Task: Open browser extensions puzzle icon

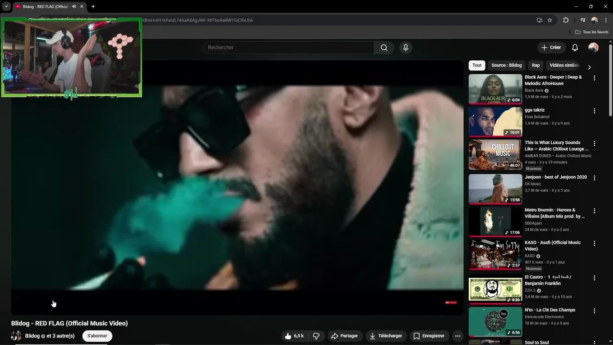Action: (x=566, y=20)
